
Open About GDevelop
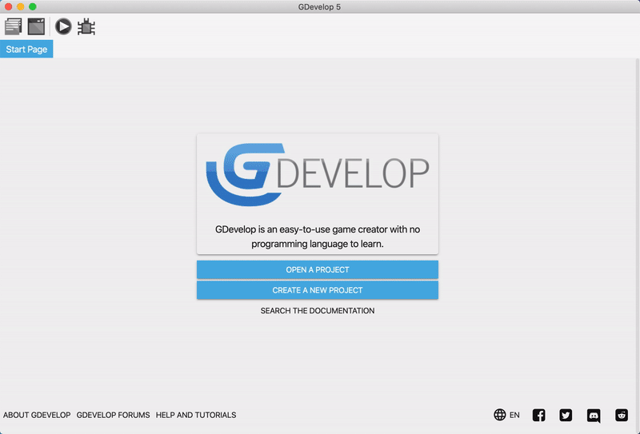pos(37,415)
